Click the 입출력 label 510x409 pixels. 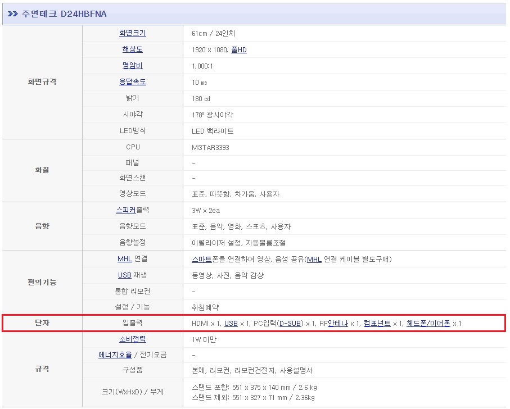pos(132,323)
